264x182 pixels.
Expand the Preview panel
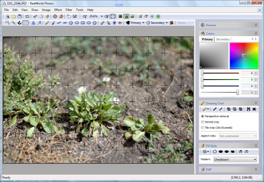pyautogui.click(x=256, y=25)
